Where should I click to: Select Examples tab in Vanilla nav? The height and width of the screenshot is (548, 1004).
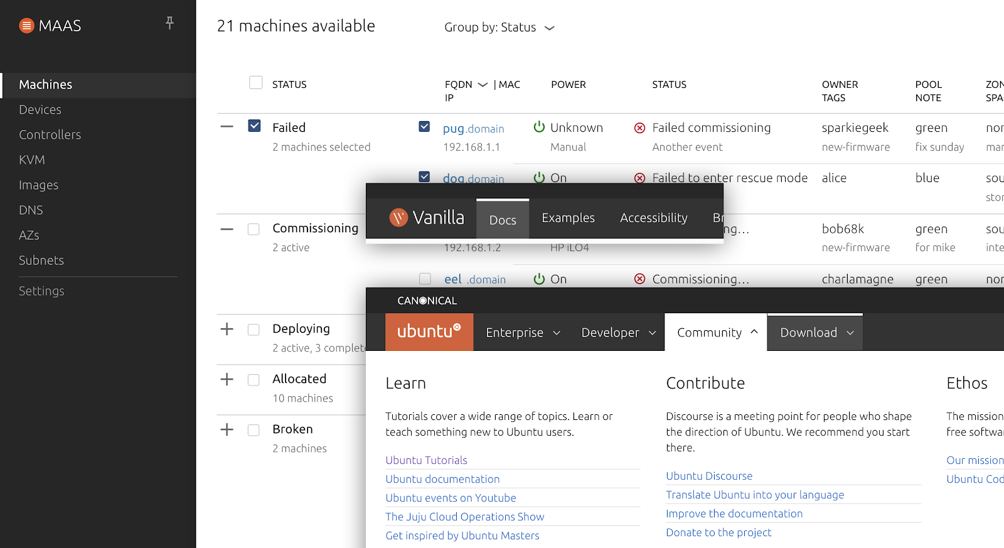(568, 218)
